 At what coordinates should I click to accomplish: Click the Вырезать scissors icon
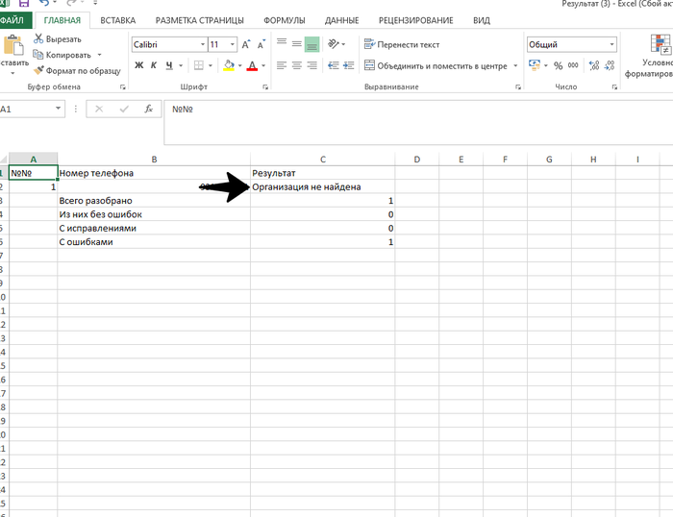click(x=38, y=38)
